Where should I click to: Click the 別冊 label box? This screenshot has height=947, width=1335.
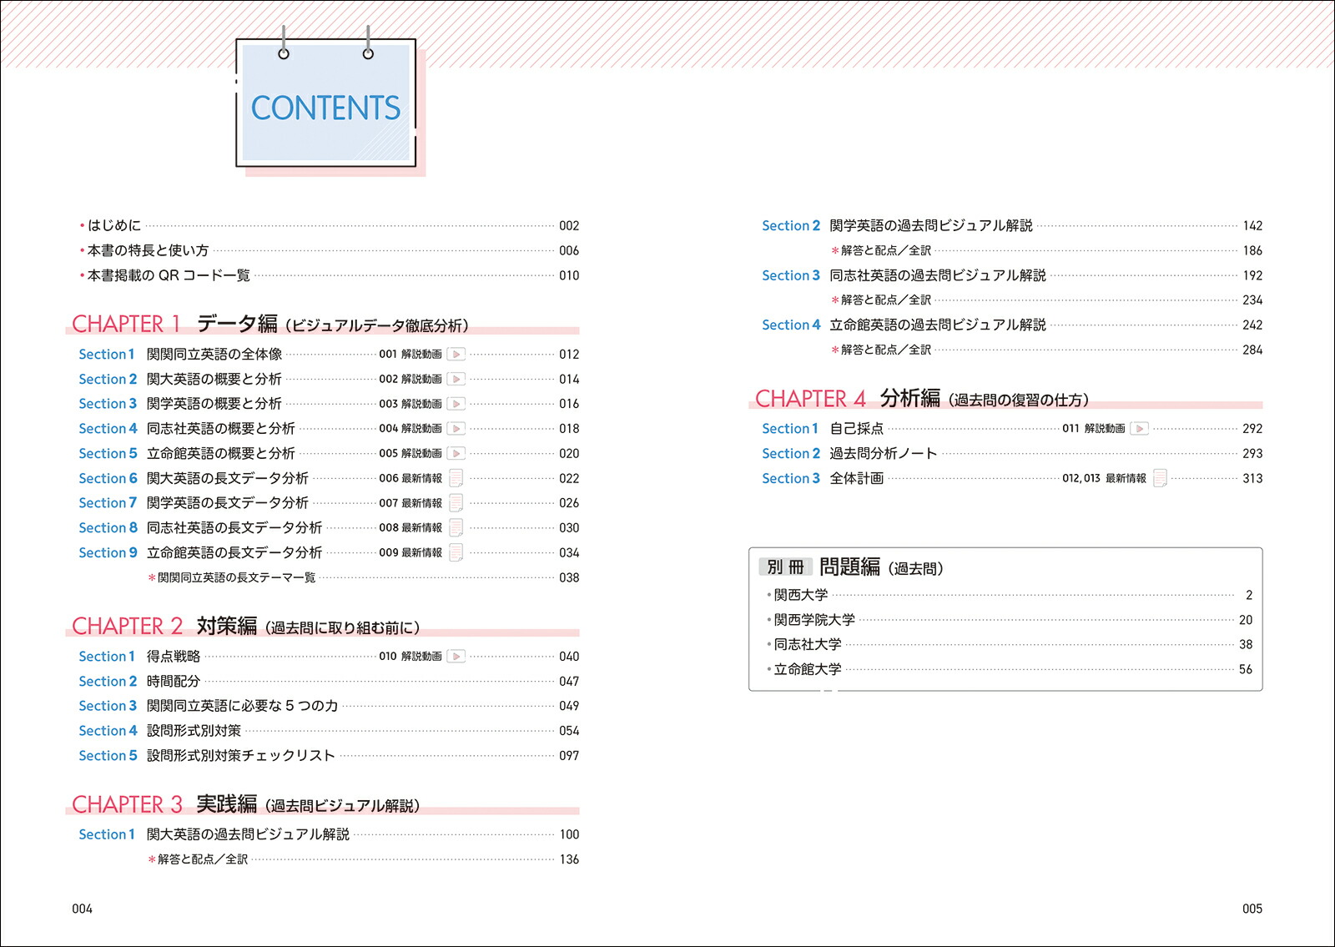tap(785, 567)
